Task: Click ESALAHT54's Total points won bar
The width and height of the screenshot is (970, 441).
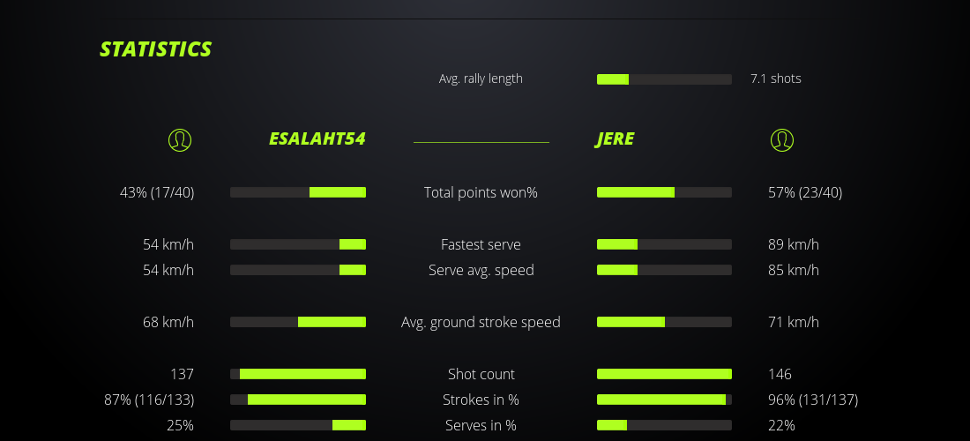Action: click(x=298, y=192)
